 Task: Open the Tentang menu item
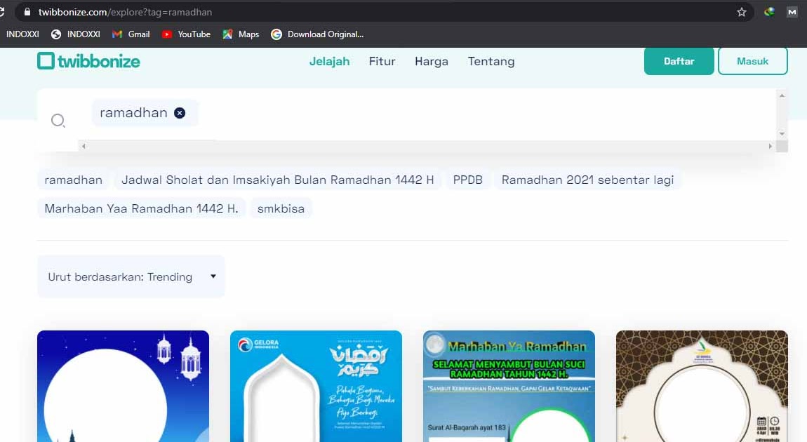point(491,61)
